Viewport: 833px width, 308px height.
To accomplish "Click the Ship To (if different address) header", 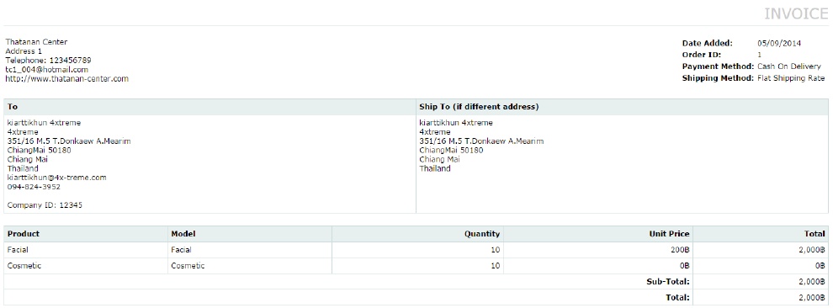I will pos(480,107).
